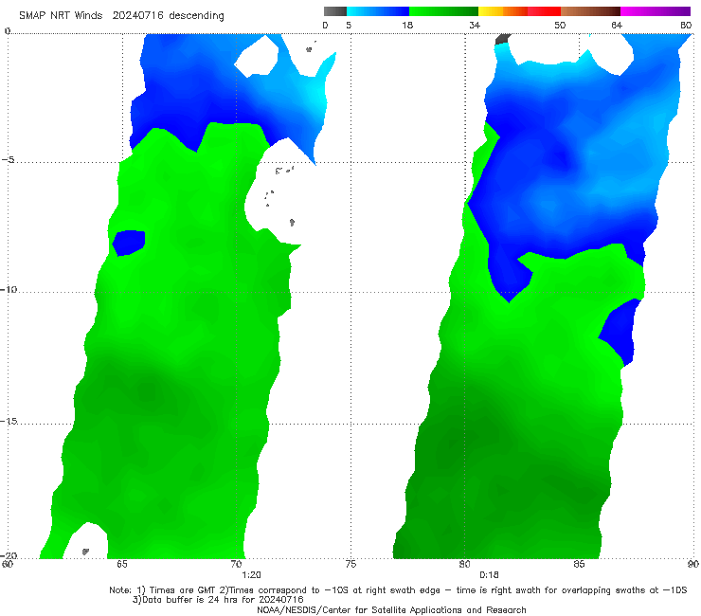Viewport: 701px width, 616px height.
Task: Click the note line starting "Note: 1) Times are GMT"
Action: 398,590
